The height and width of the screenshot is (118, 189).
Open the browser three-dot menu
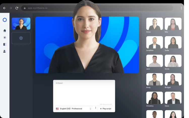tap(181, 8)
